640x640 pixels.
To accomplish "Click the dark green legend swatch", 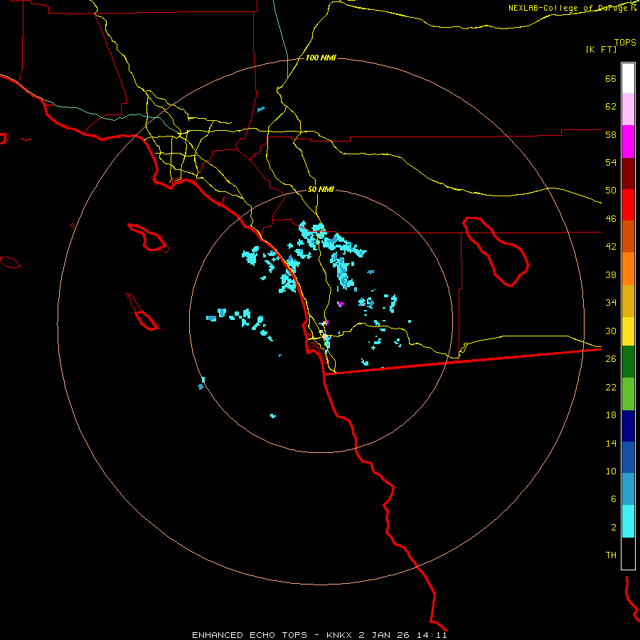I will tap(628, 362).
